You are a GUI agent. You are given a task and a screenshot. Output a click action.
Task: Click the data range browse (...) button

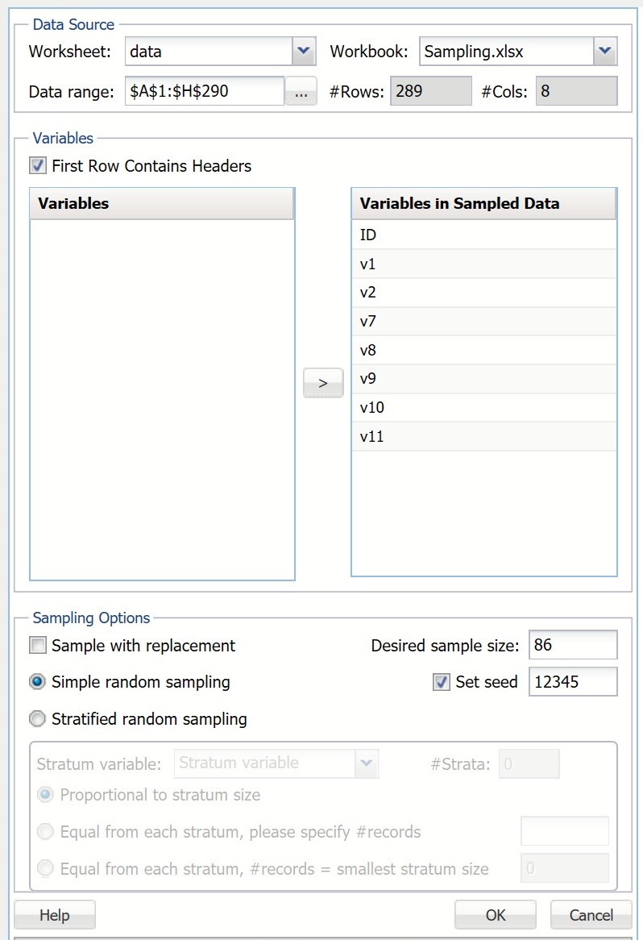301,92
